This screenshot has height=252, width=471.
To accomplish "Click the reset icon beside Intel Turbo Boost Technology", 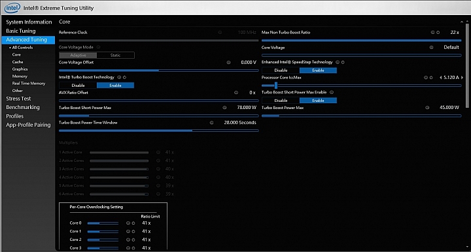I will (125, 77).
